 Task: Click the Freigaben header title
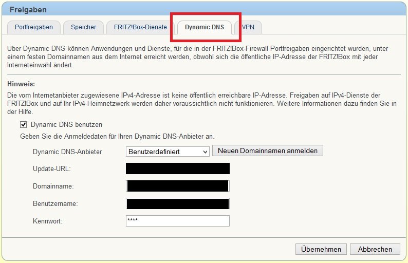pos(28,10)
